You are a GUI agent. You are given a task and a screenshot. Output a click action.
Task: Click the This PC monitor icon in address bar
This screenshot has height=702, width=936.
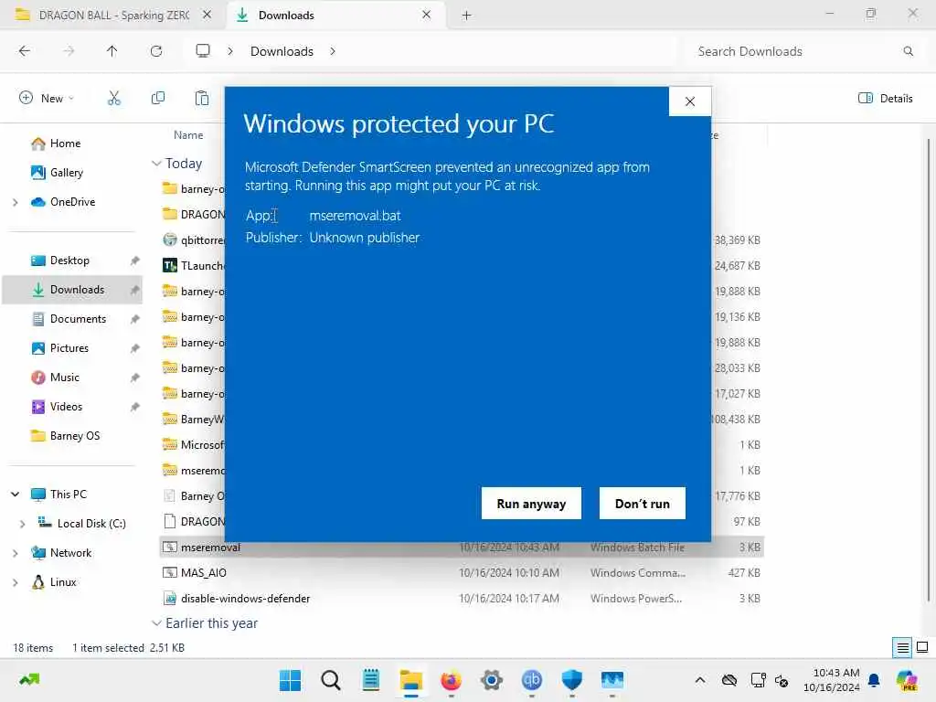point(203,51)
